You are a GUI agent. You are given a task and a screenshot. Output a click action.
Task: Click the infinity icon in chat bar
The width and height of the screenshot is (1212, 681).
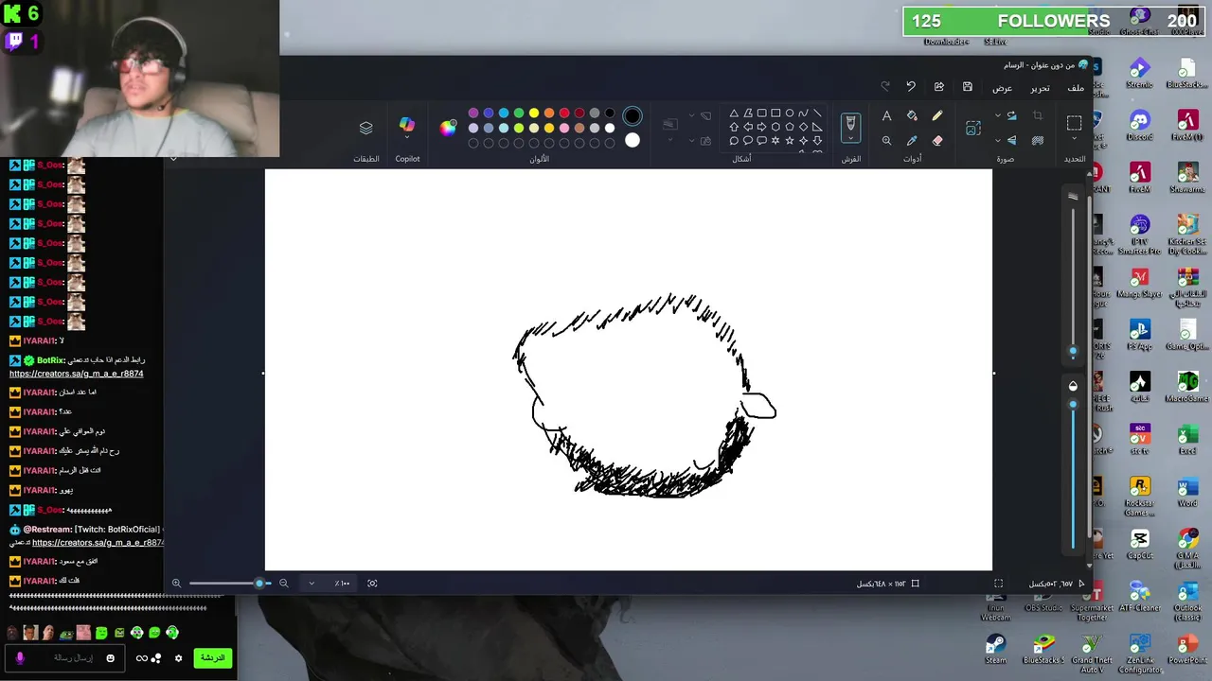point(142,658)
